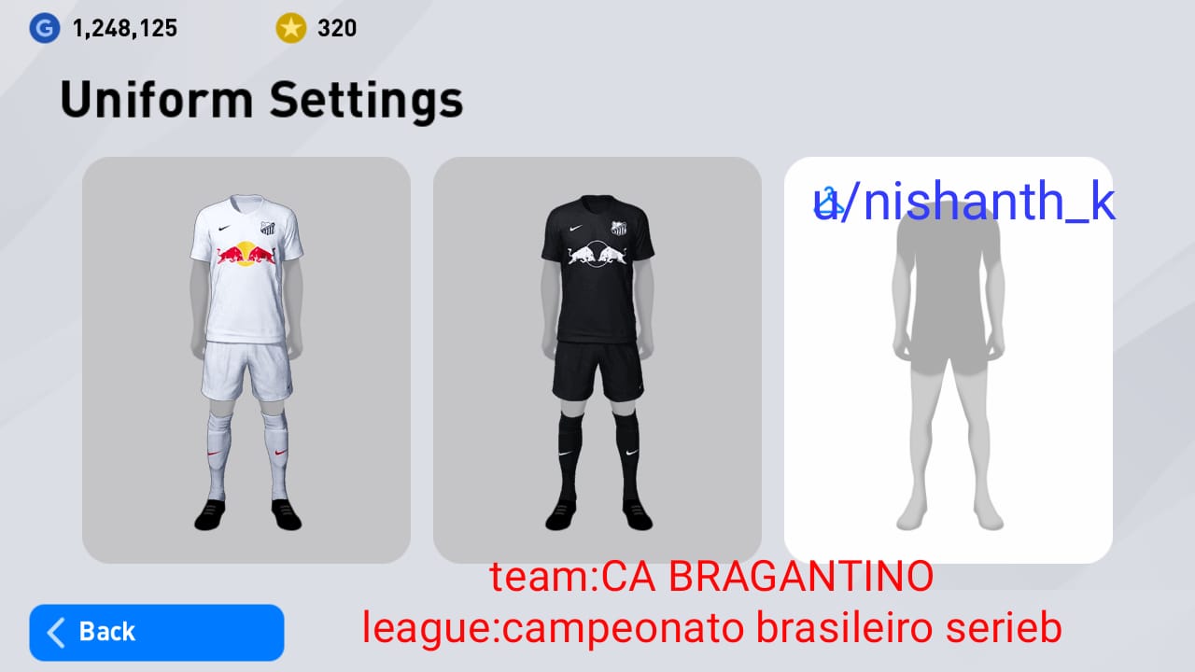Click the team:CA BRAGANTINO red text

pyautogui.click(x=711, y=578)
